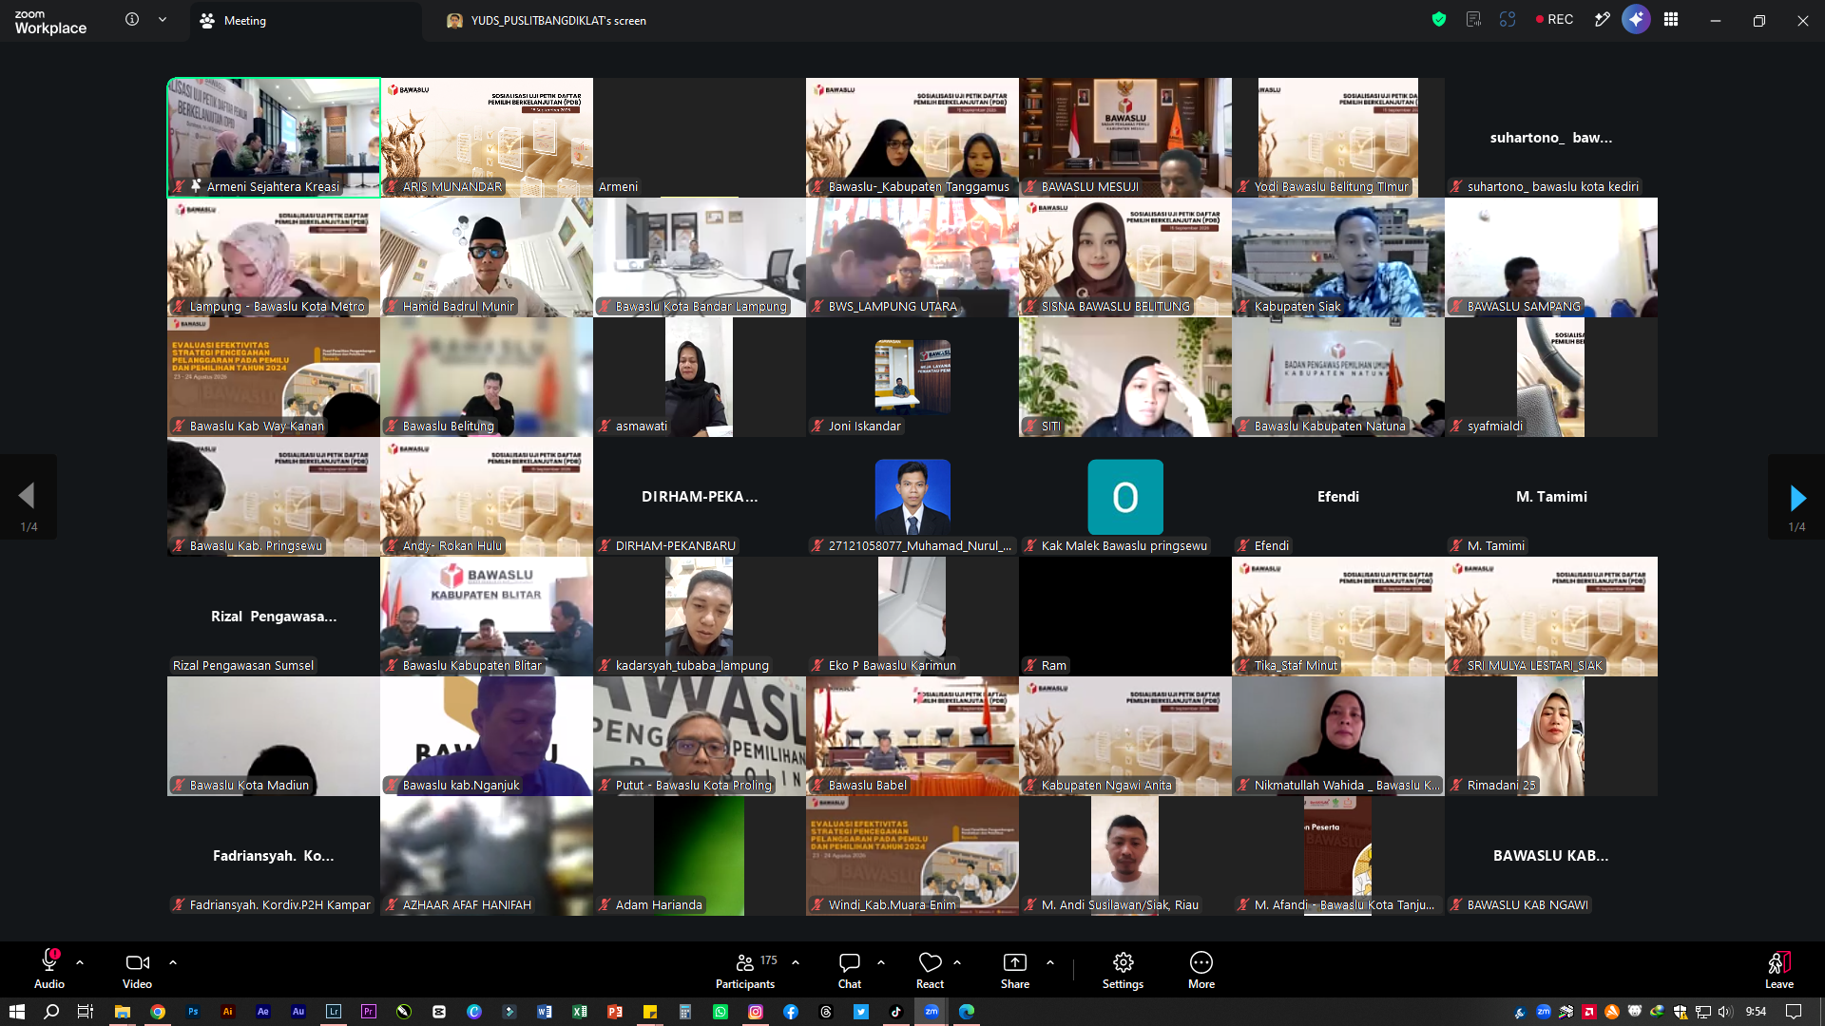Click the Zoom Workplace logo
1825x1026 pixels.
(x=50, y=21)
